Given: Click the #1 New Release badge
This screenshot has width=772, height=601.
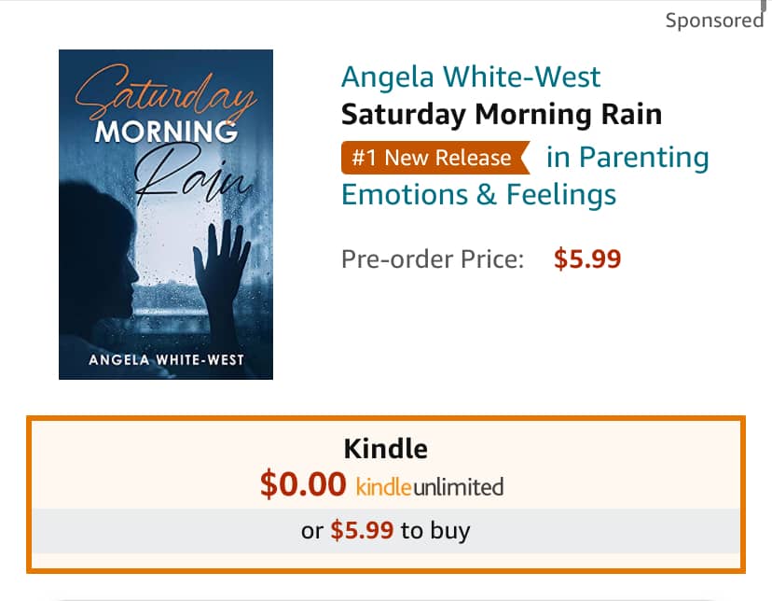Looking at the screenshot, I should (x=435, y=158).
